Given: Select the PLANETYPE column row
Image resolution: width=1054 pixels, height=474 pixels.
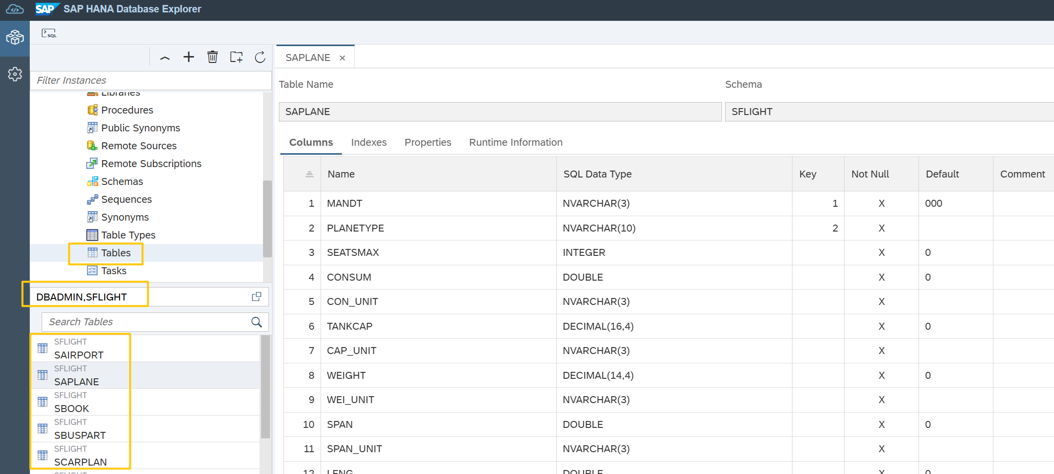Looking at the screenshot, I should (x=669, y=228).
